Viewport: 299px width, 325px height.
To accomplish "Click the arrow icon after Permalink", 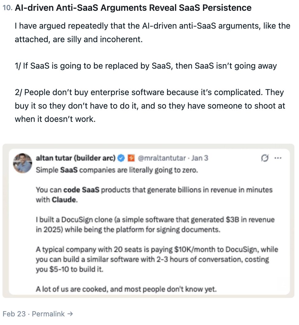I will point(71,314).
